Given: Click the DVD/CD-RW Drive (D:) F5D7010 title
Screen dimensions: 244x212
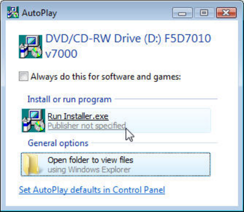Looking at the screenshot, I should tap(128, 38).
